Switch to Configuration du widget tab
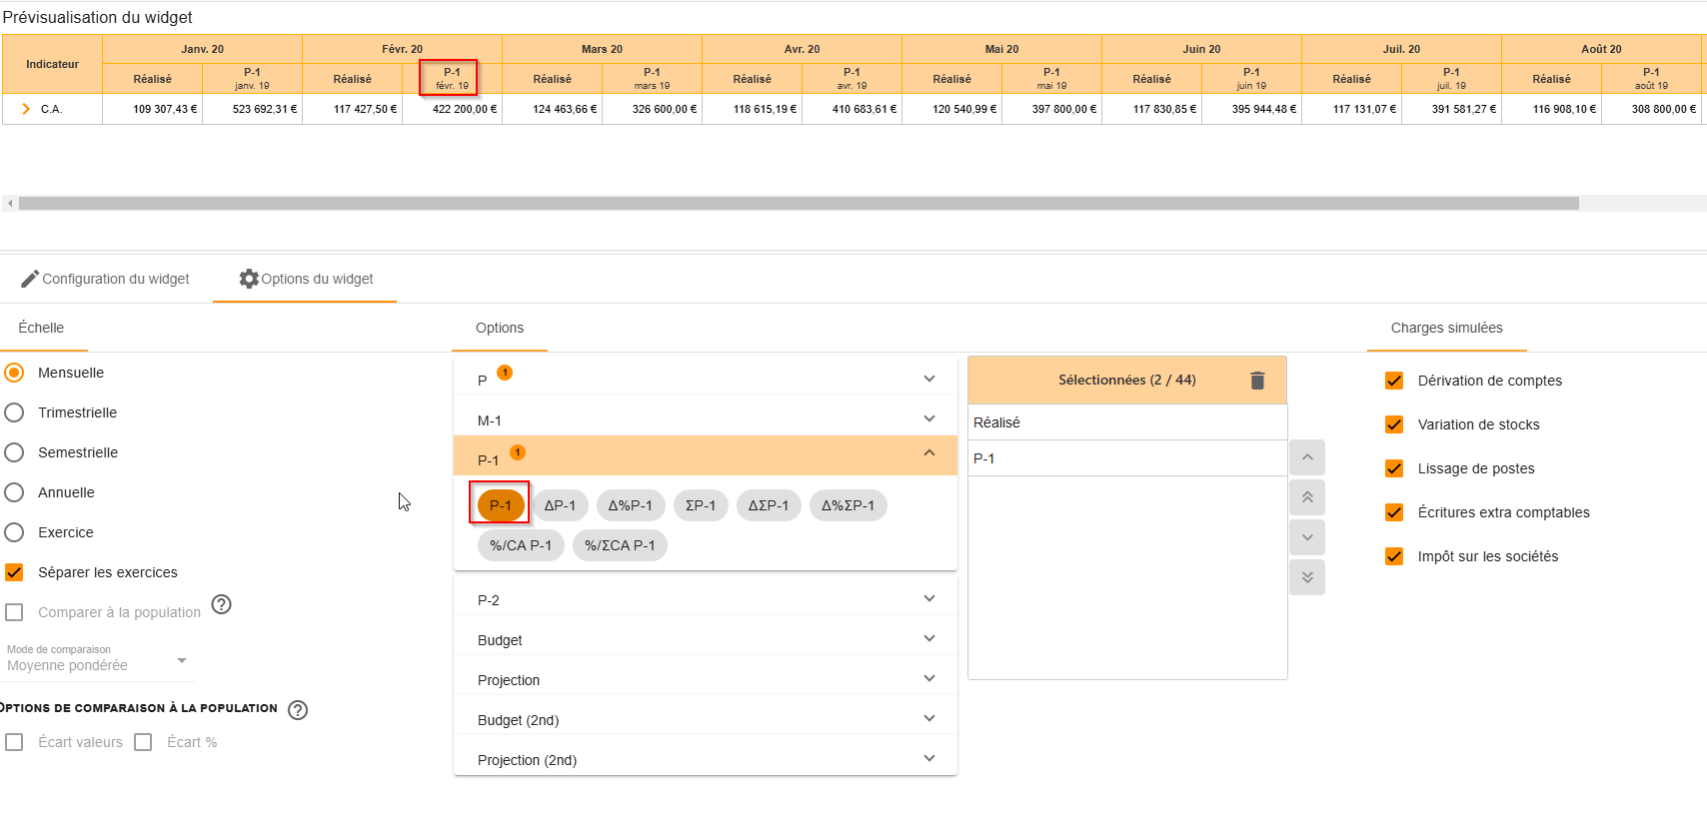This screenshot has height=824, width=1707. pyautogui.click(x=106, y=279)
